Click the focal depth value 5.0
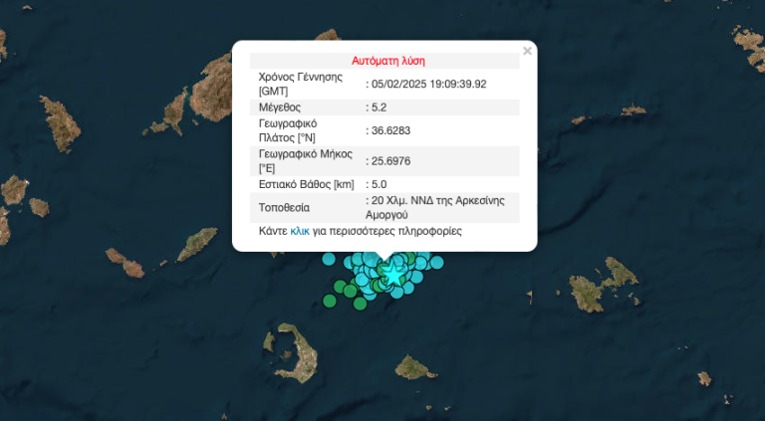 click(380, 184)
